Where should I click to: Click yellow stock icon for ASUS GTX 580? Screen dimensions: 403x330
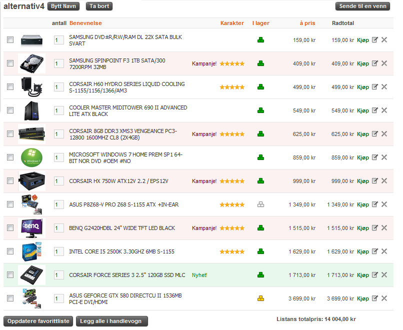[x=260, y=298]
